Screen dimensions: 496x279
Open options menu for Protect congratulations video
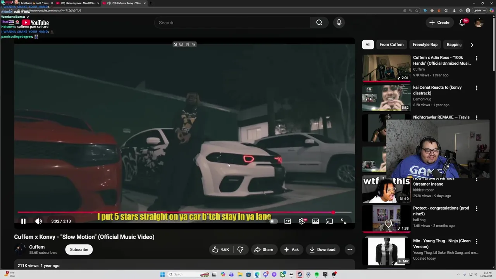477,208
